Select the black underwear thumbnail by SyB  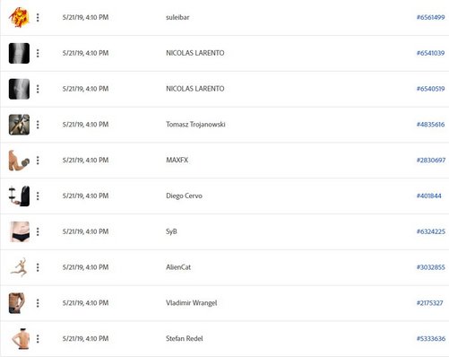[20, 231]
